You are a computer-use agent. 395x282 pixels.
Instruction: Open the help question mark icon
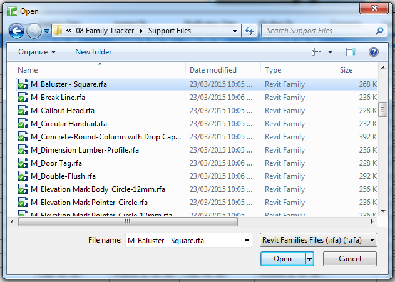(374, 52)
